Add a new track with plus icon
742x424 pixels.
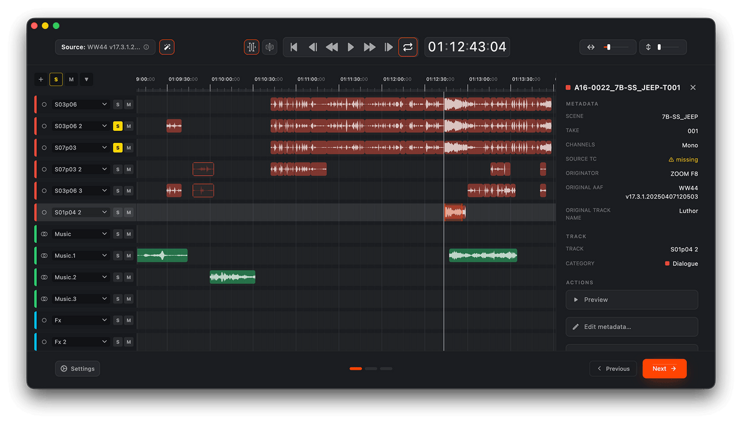point(41,79)
